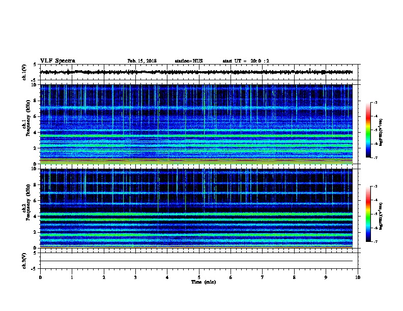The height and width of the screenshot is (311, 403).
Task: Click the time axis tick label '3'
Action: click(x=135, y=277)
